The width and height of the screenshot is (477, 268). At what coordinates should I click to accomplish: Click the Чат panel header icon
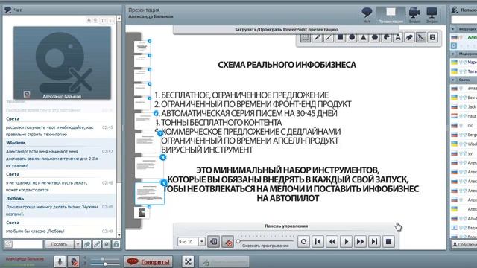tap(8, 10)
